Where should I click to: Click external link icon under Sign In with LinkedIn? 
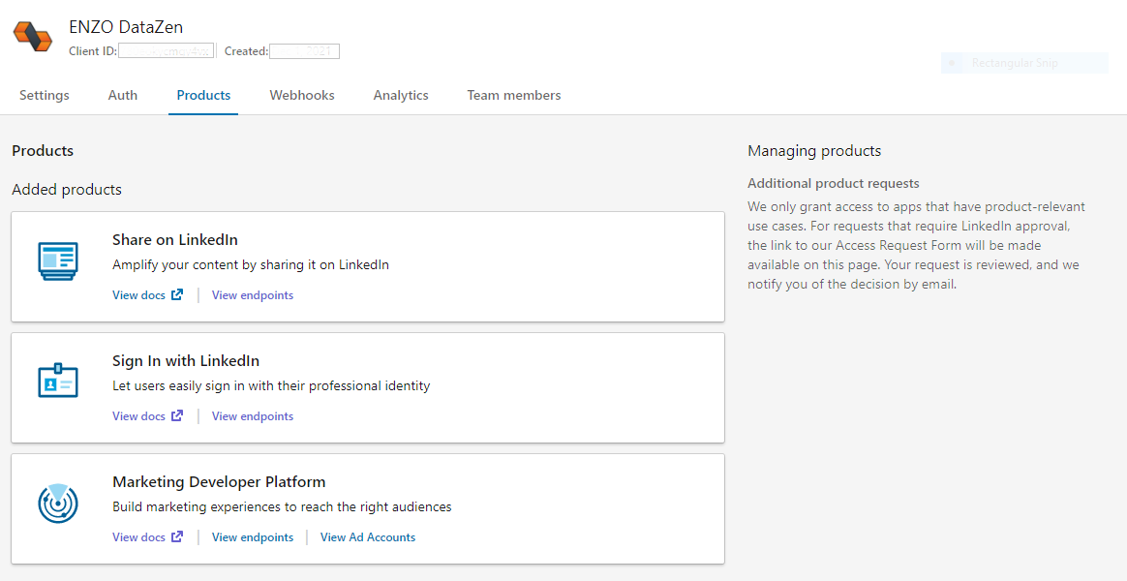click(177, 415)
